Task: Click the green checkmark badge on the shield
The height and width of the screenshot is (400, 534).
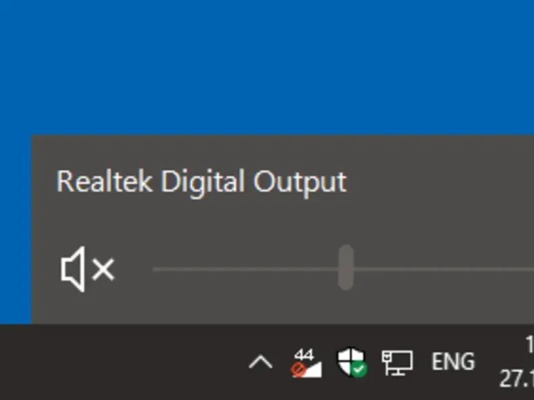Action: point(359,369)
